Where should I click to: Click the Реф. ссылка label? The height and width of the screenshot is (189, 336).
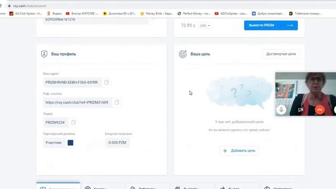tap(52, 93)
